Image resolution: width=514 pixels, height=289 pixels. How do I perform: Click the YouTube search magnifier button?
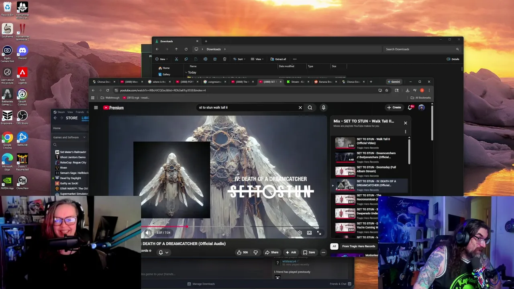pyautogui.click(x=310, y=108)
